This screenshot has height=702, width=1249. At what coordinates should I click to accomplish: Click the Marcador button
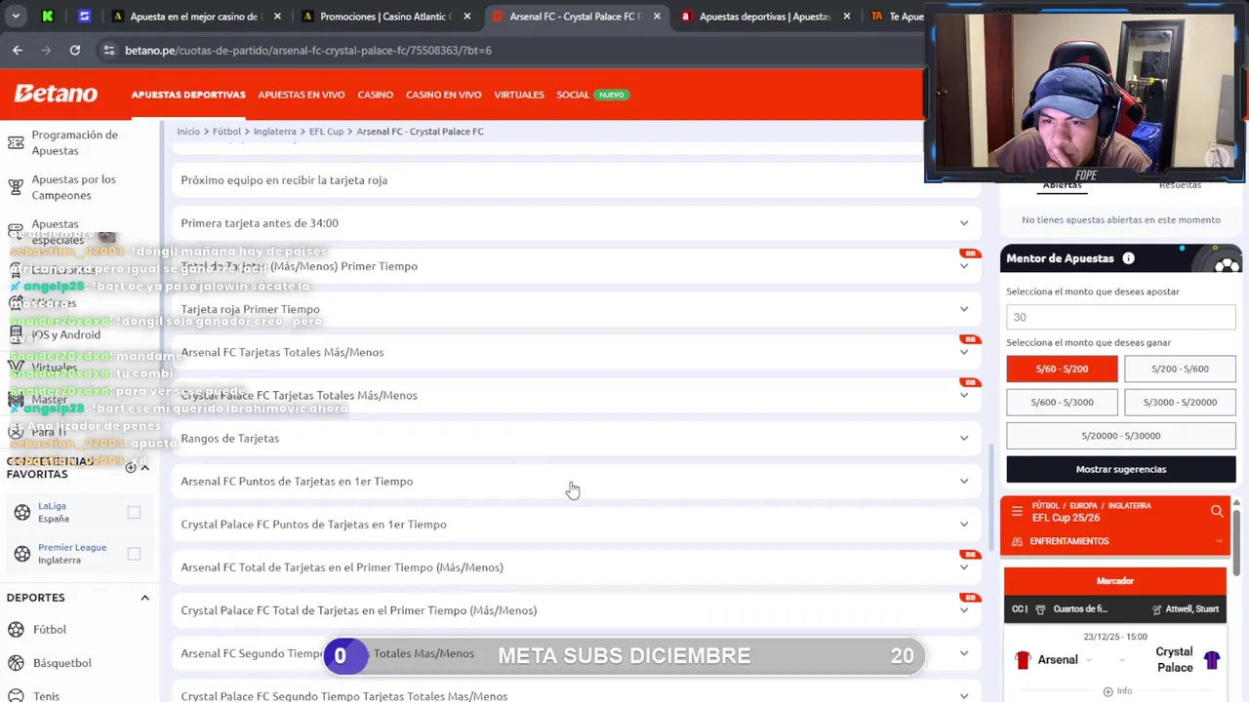point(1115,581)
